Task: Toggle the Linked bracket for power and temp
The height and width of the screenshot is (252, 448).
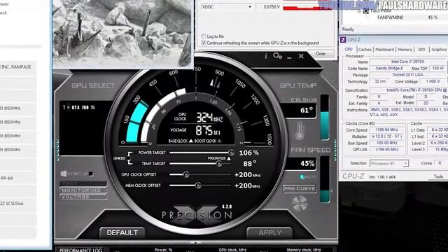Action: (130, 158)
